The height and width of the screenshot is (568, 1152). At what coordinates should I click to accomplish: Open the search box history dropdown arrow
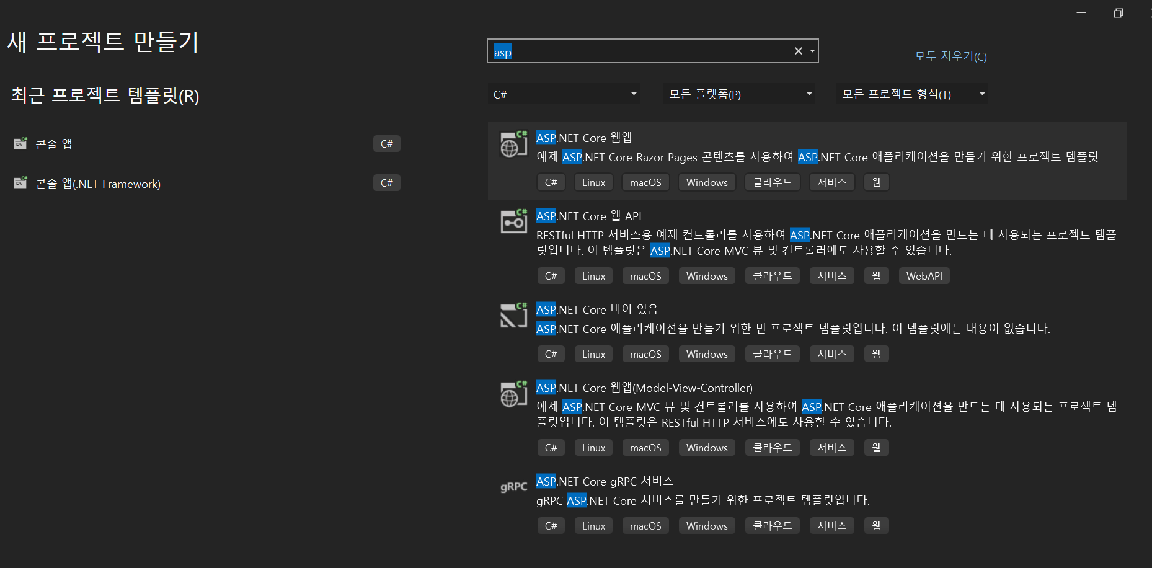pos(812,51)
